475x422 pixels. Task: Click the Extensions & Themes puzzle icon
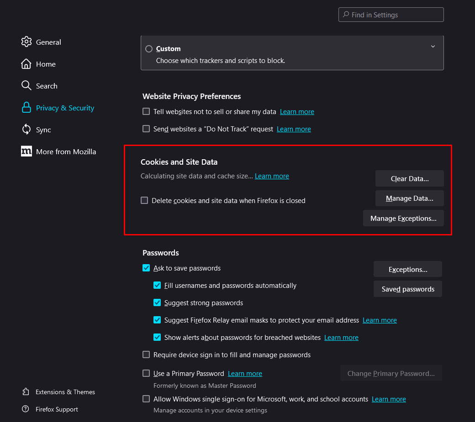26,392
